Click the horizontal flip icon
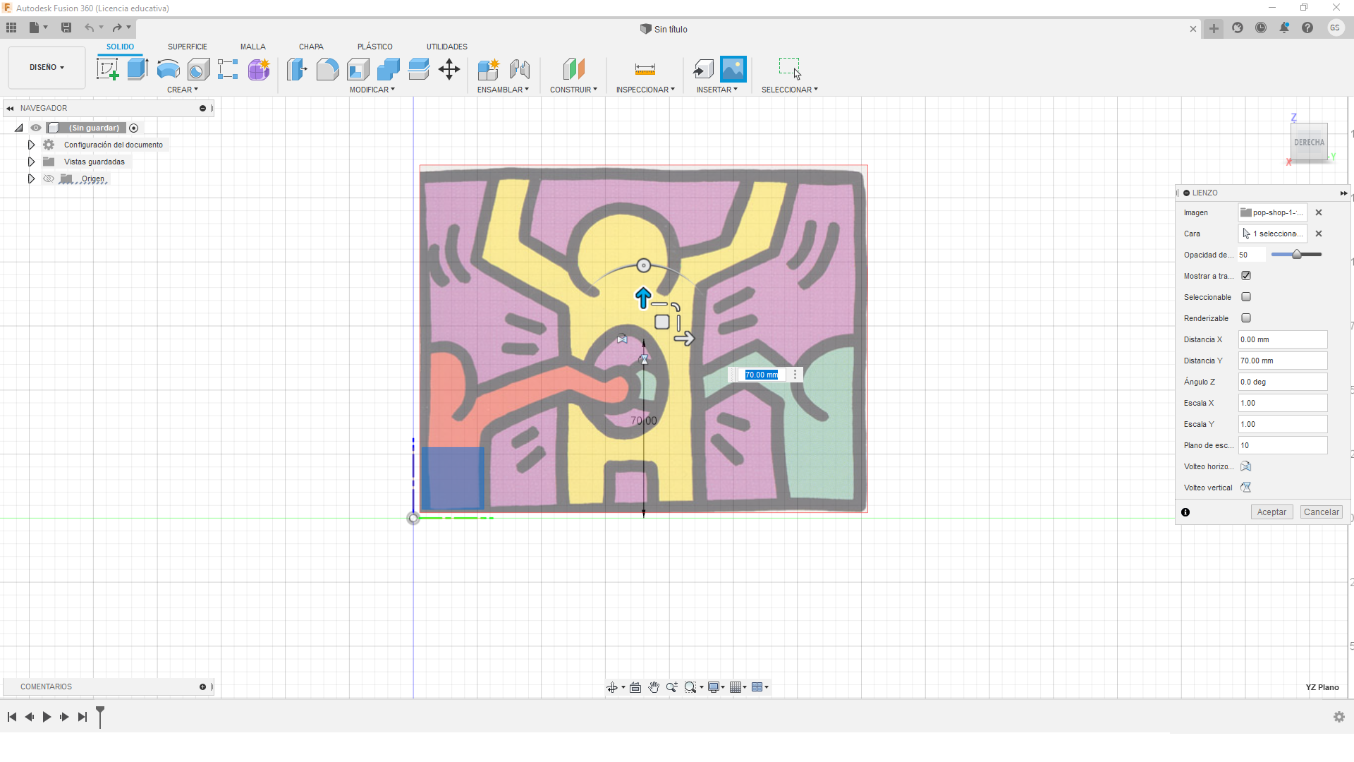 [1245, 466]
